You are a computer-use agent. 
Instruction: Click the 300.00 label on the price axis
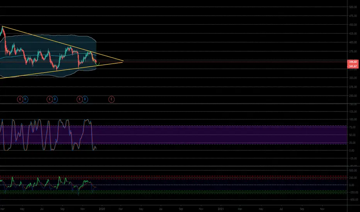[x=353, y=78]
